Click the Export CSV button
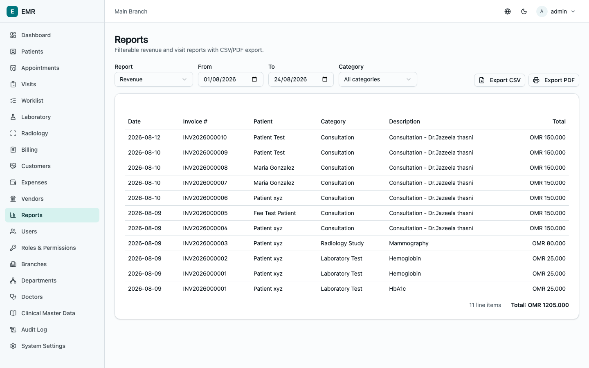The width and height of the screenshot is (589, 368). pyautogui.click(x=499, y=80)
